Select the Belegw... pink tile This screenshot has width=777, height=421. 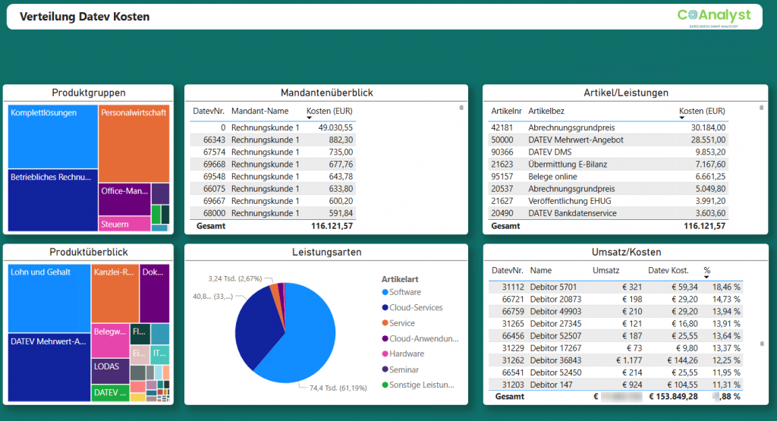click(110, 341)
